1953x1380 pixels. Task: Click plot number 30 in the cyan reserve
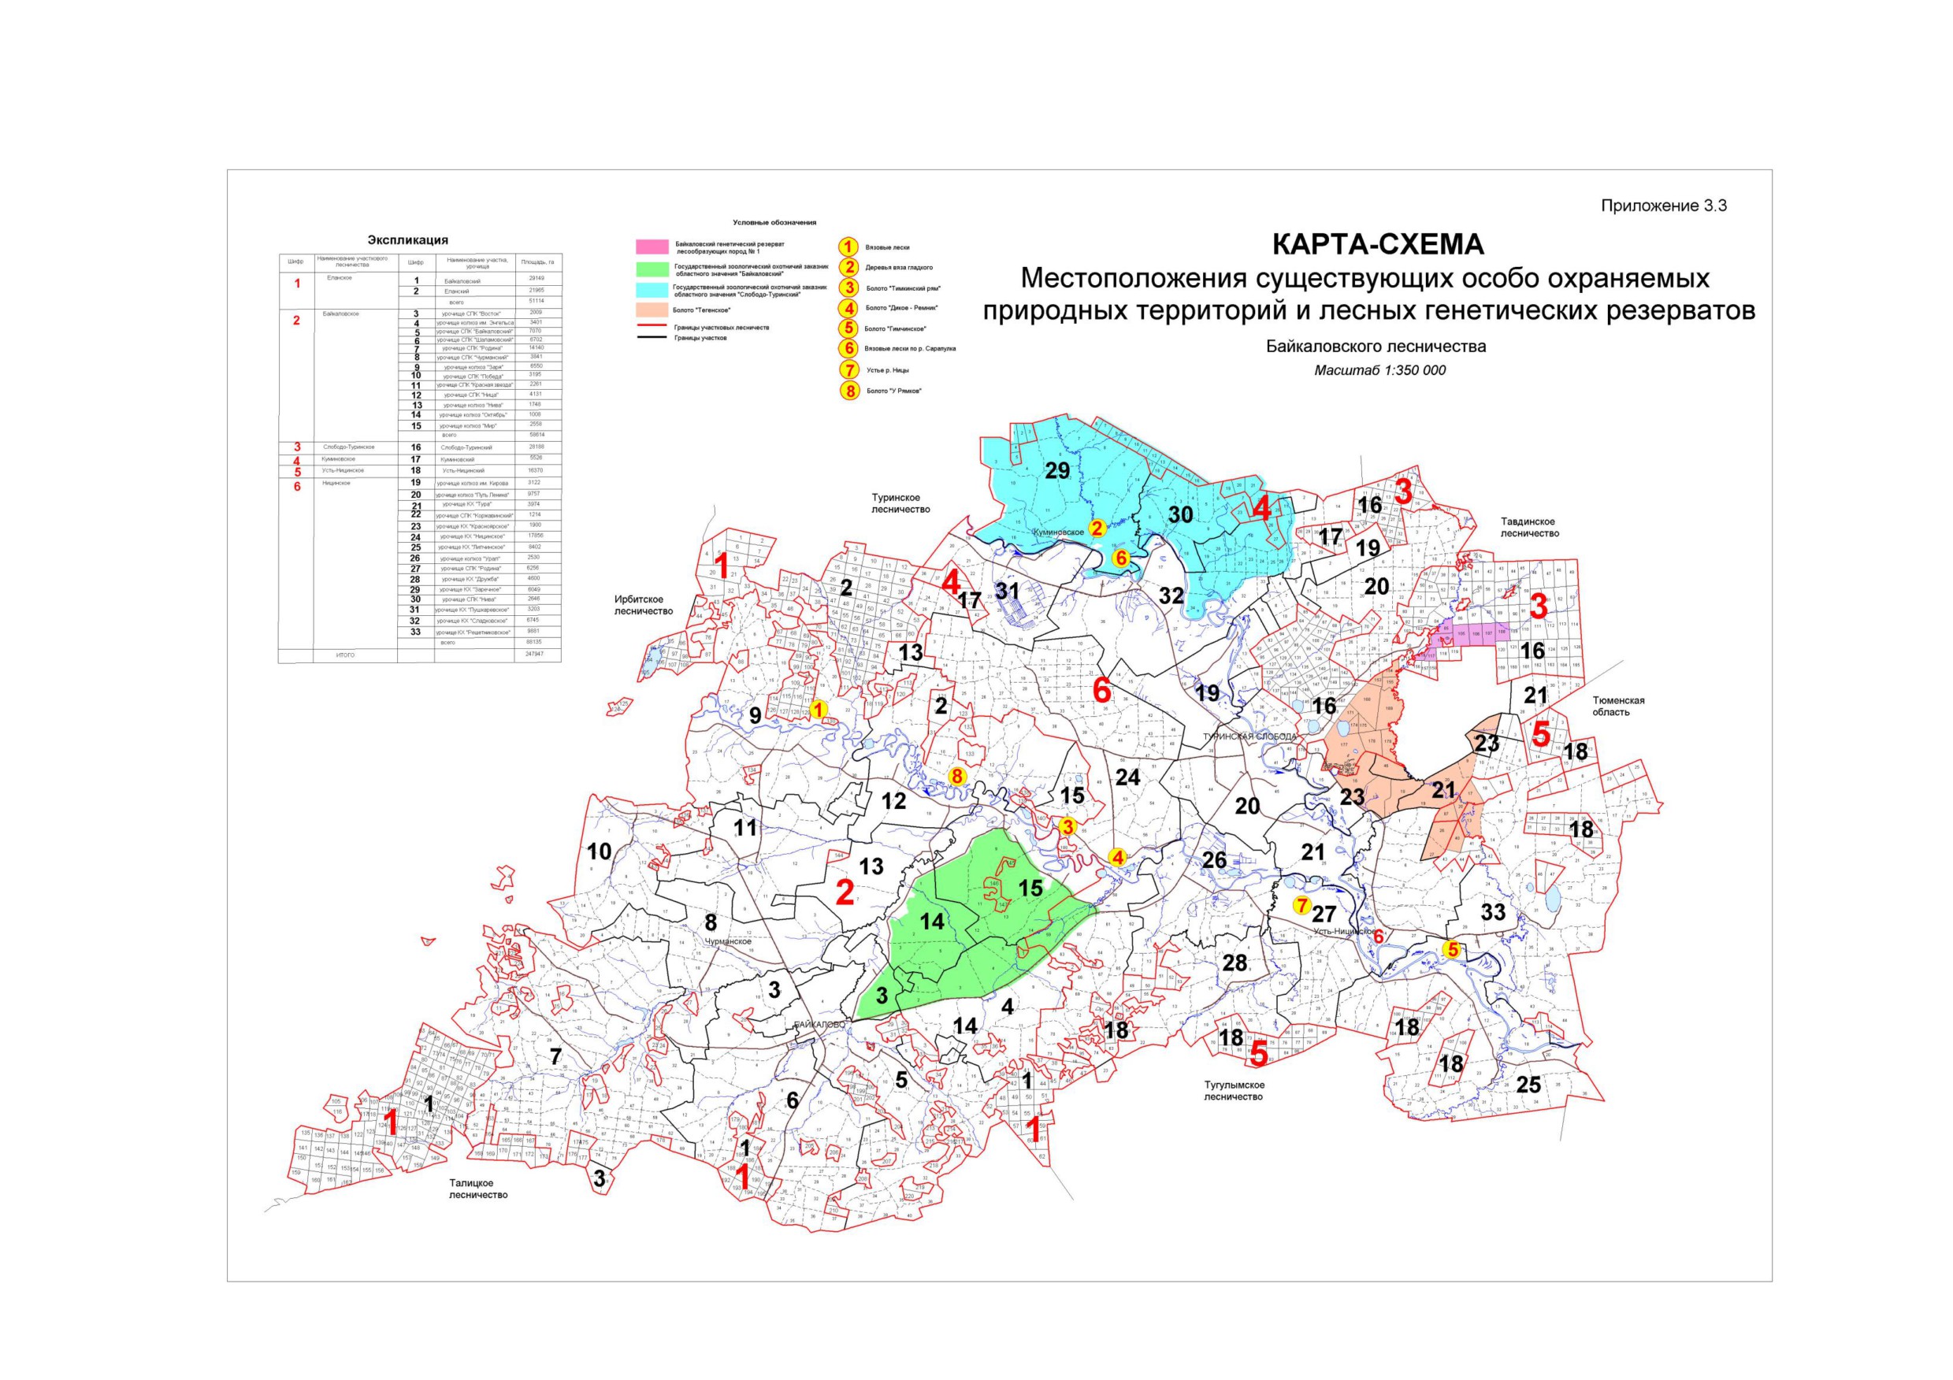1181,514
